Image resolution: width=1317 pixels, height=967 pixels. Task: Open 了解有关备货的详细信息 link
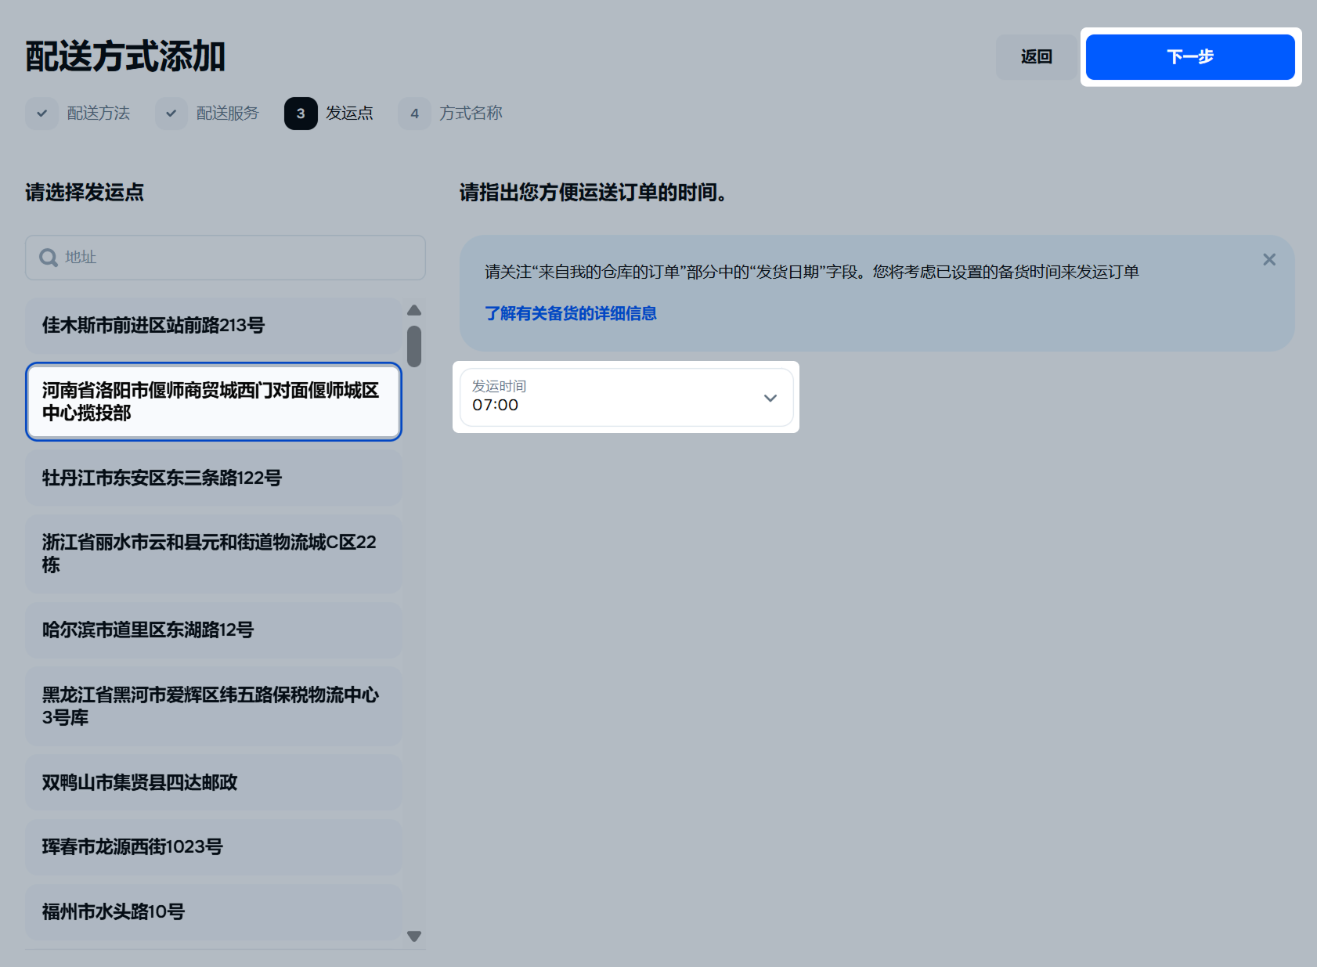570,313
